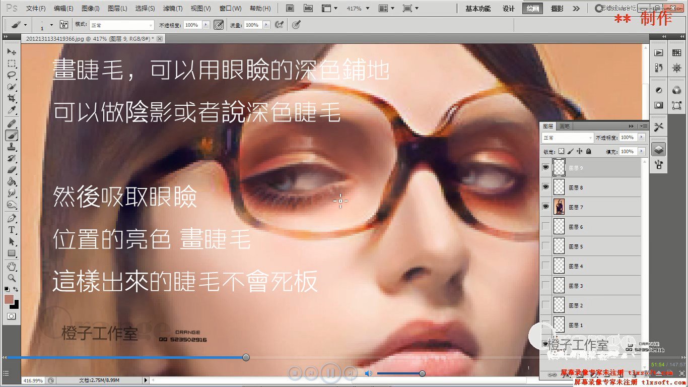Select the Zoom tool
The image size is (688, 387).
12,278
